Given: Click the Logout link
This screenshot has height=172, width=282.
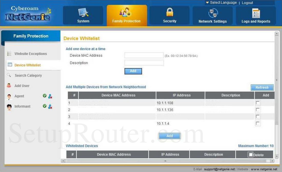Looking at the screenshot, I should 247,3.
